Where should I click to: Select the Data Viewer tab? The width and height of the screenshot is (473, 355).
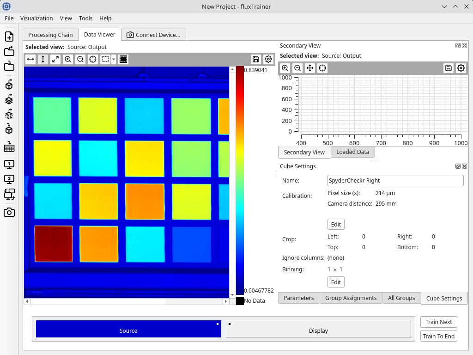point(100,34)
